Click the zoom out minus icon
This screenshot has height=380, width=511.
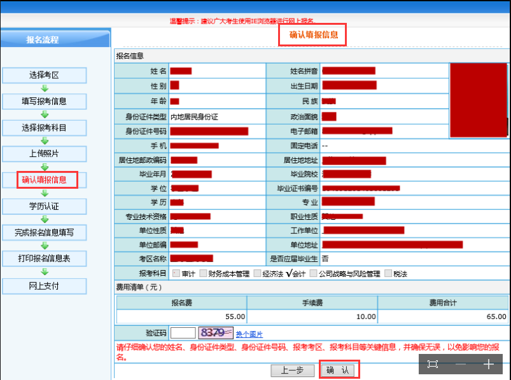(x=461, y=364)
